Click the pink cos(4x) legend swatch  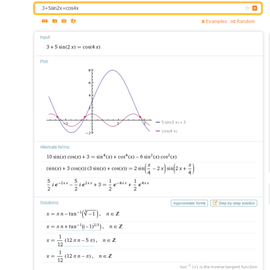click(x=157, y=131)
